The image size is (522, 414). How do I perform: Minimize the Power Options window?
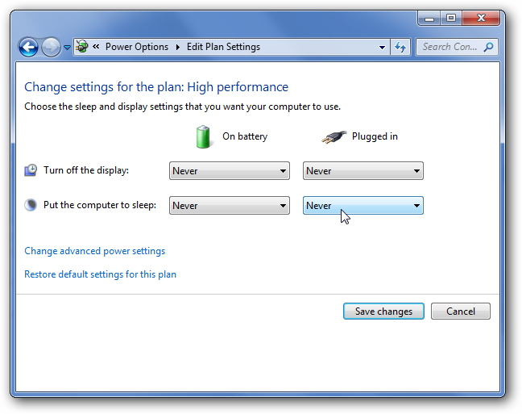pyautogui.click(x=429, y=18)
